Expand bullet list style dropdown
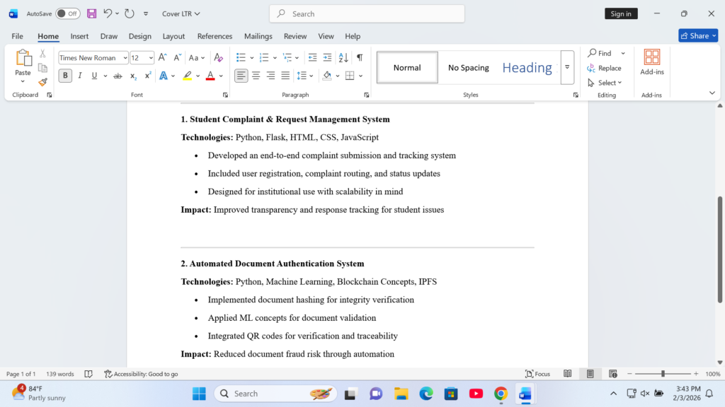Viewport: 725px width, 407px height. click(252, 58)
